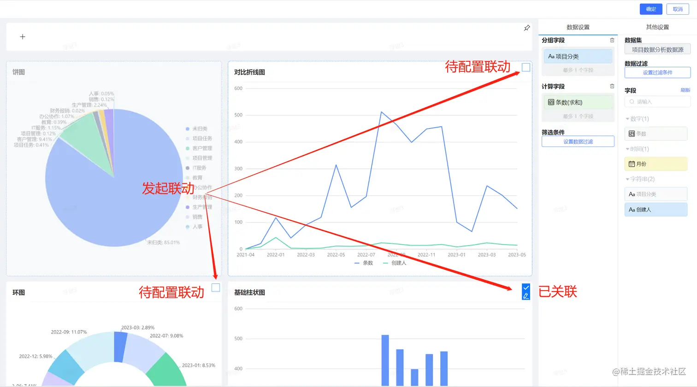Click the 未归类: 85.01% pie label
Viewport: 697px width, 387px height.
tap(164, 242)
